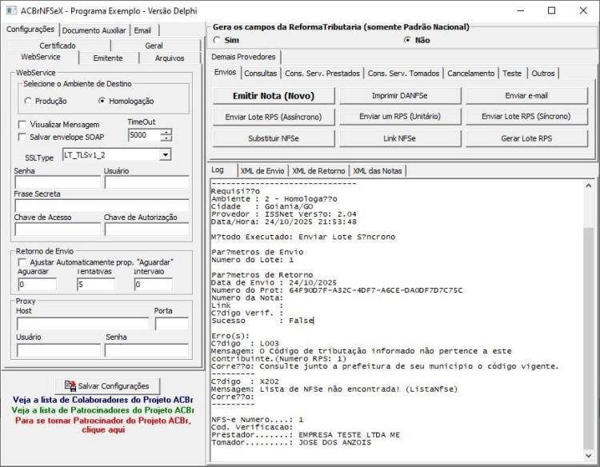Decrease the TimeOut value with down arrow
Viewport: 600px width, 467px height.
click(x=166, y=138)
